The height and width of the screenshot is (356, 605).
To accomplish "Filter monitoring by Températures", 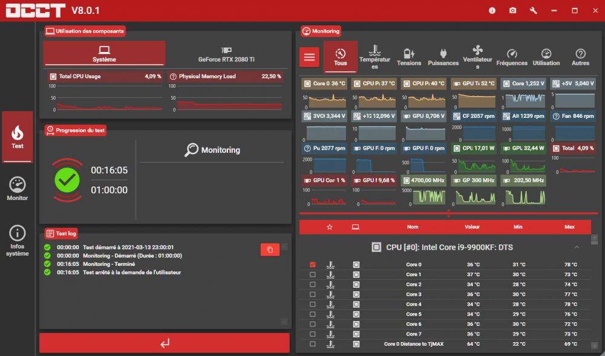I will [374, 57].
